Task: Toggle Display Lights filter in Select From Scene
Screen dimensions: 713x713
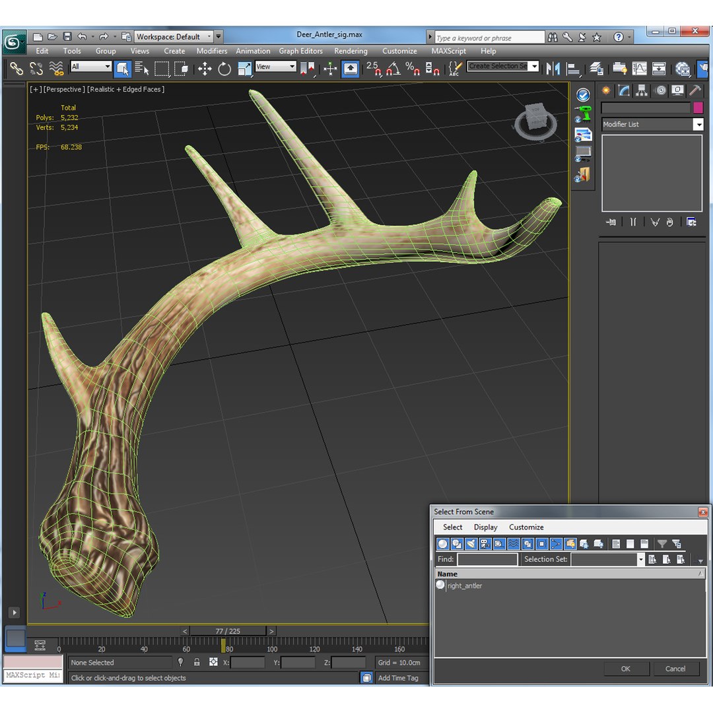Action: 471,543
